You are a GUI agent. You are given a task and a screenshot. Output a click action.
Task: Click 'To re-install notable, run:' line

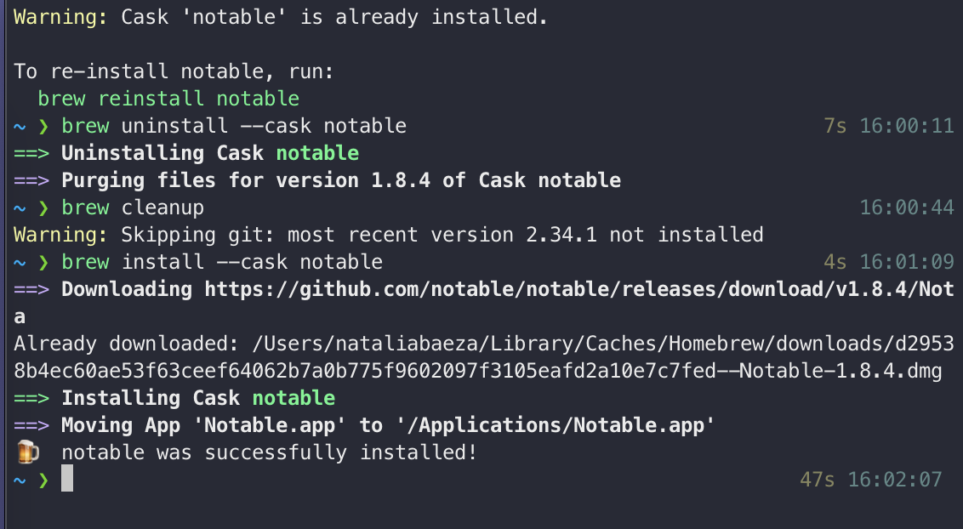(x=174, y=71)
